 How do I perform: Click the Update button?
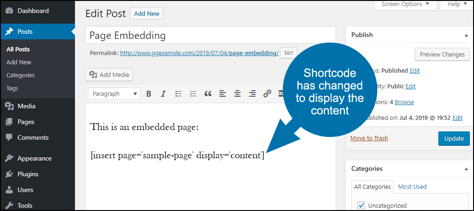coord(454,138)
